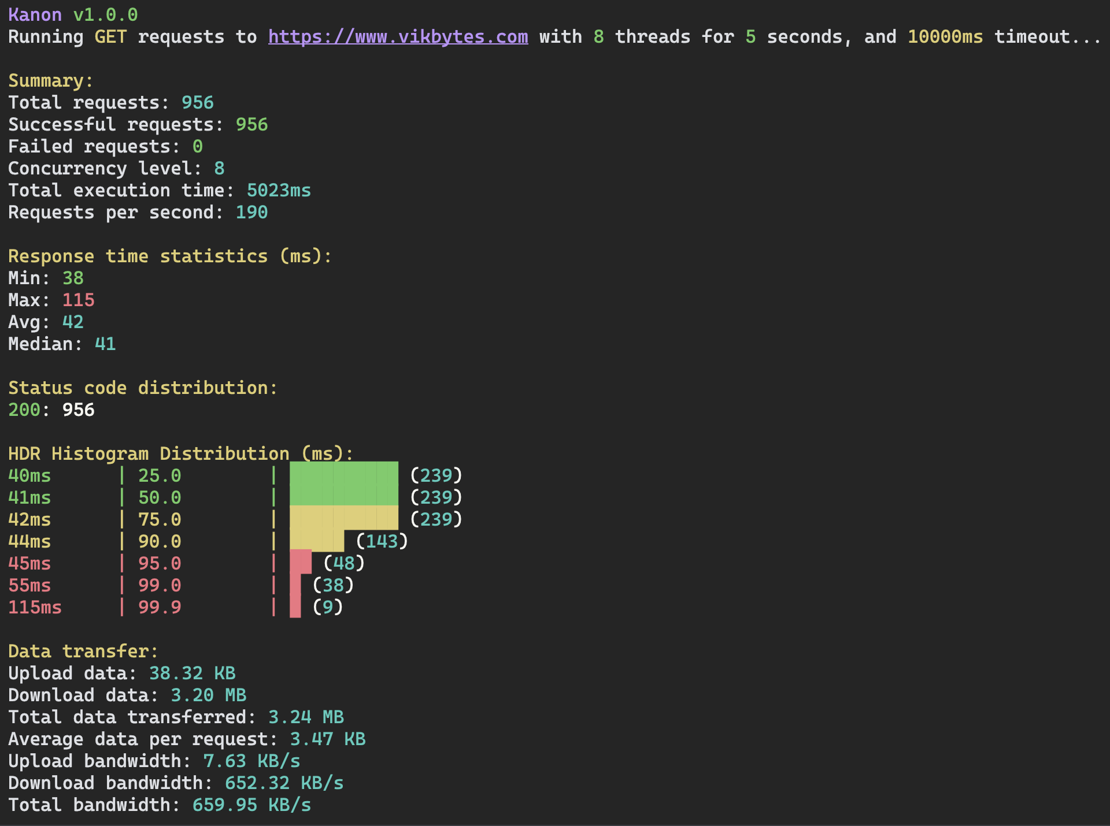Click the 10000ms timeout value
Image resolution: width=1110 pixels, height=826 pixels.
pyautogui.click(x=945, y=37)
